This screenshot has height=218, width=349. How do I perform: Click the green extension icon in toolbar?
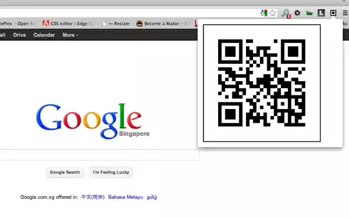tap(309, 13)
